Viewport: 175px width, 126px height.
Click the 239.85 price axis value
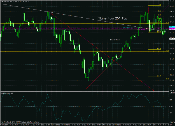172,17
